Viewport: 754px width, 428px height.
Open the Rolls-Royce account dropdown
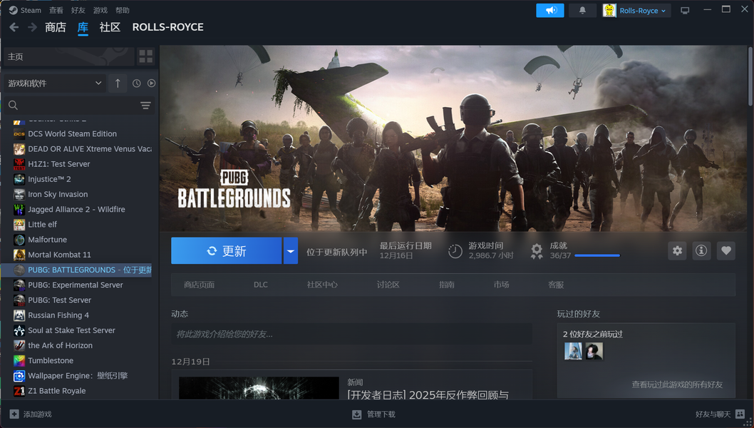click(x=643, y=11)
